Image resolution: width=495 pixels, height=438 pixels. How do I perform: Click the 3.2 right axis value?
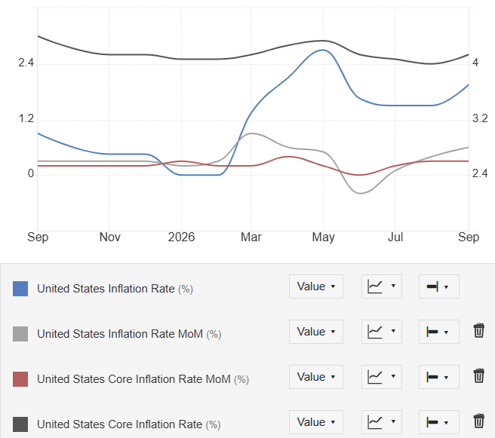(x=480, y=118)
